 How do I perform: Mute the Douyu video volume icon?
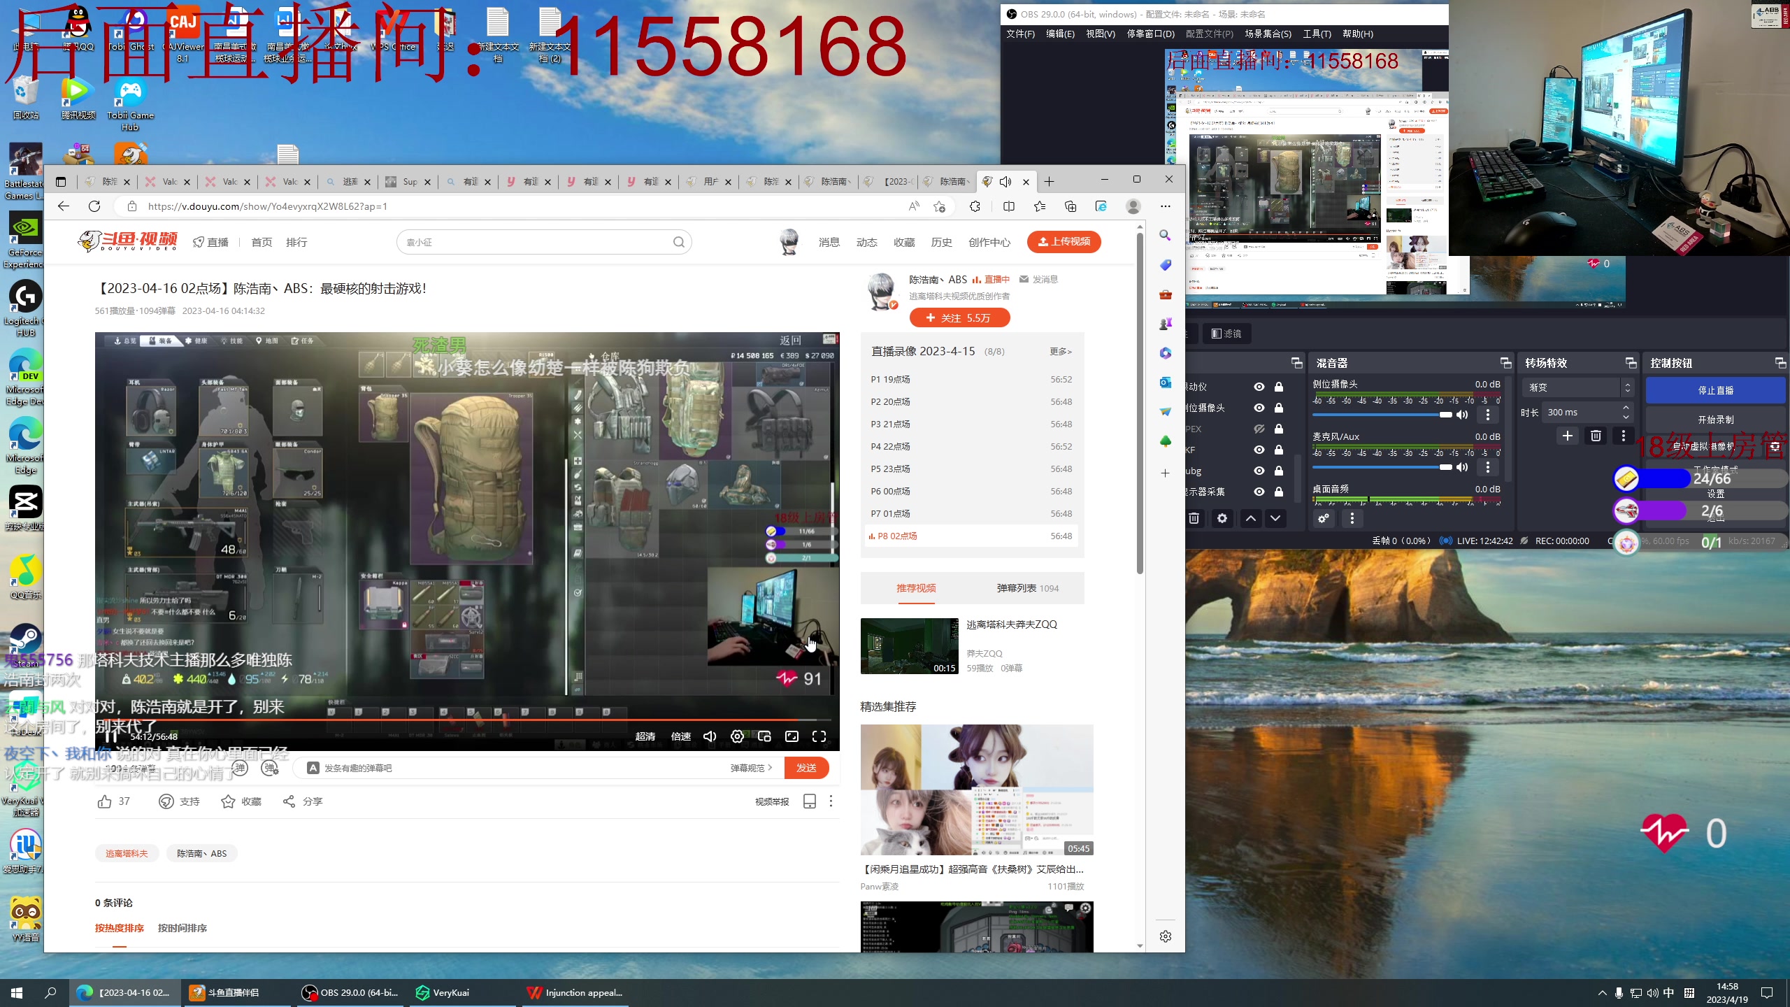(x=710, y=736)
